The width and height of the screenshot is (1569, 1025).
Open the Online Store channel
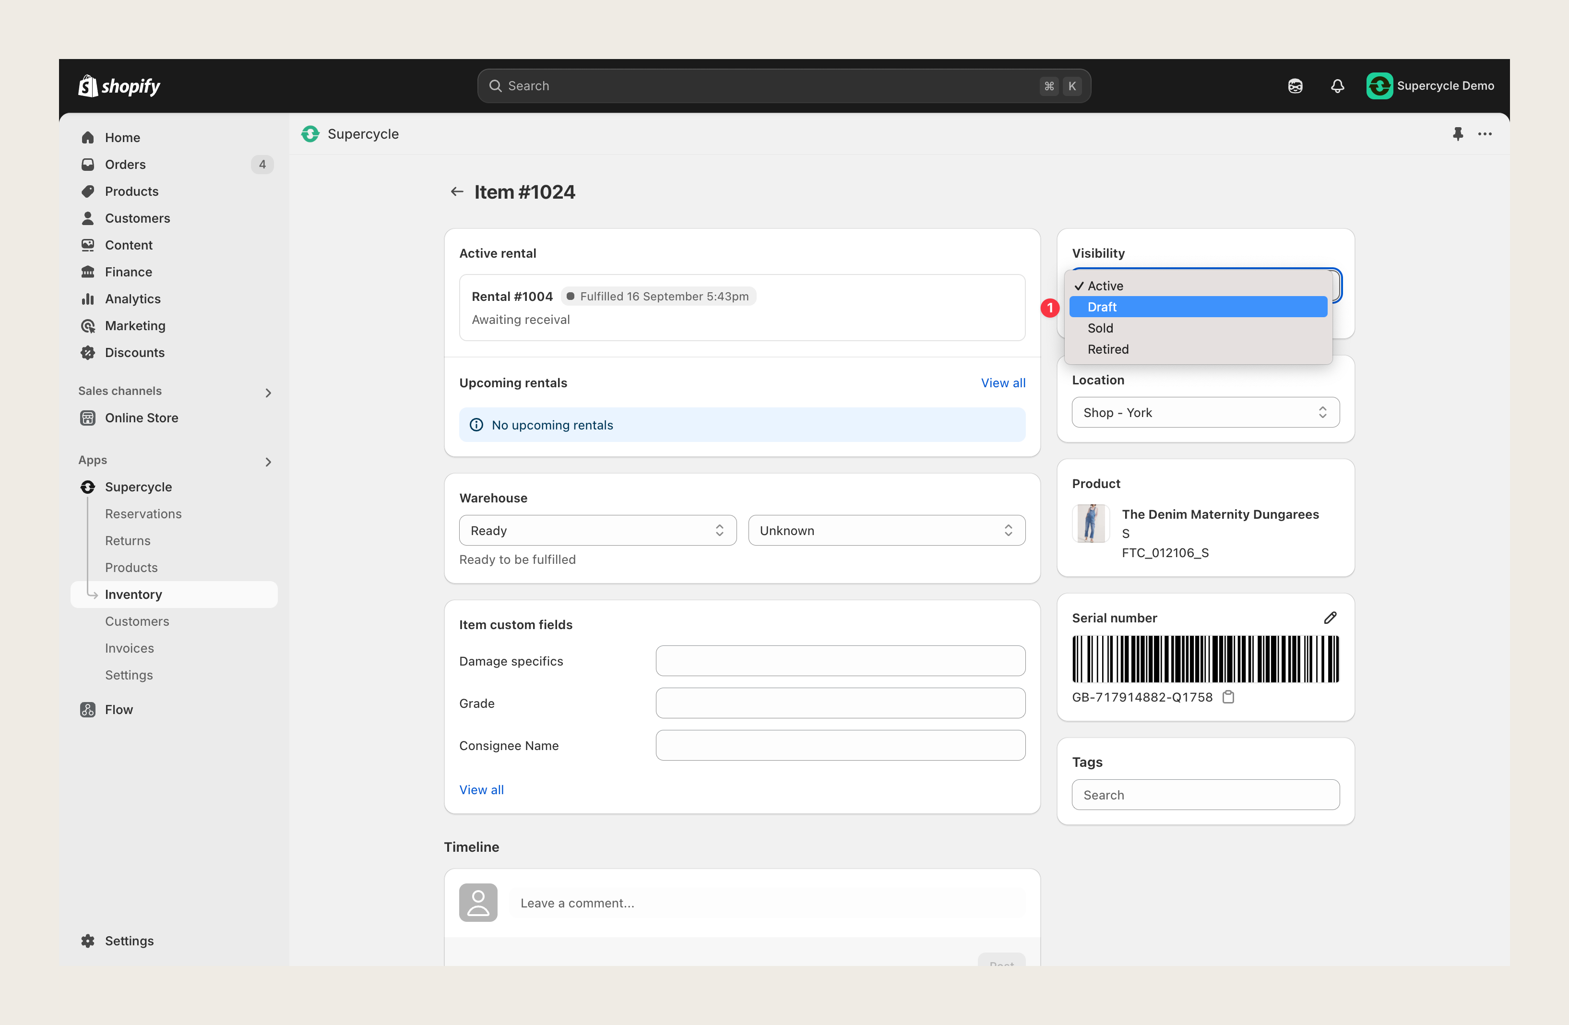(141, 418)
